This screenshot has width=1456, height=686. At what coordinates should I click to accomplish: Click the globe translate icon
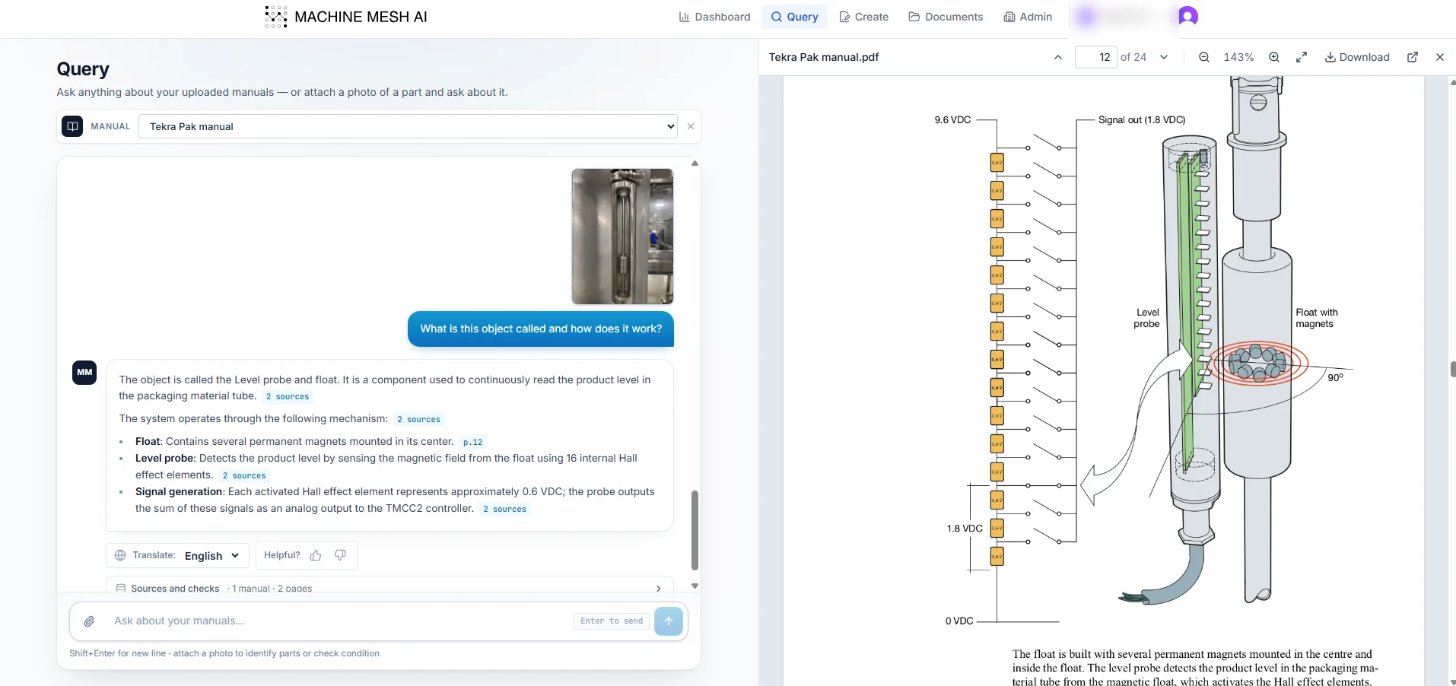[120, 555]
